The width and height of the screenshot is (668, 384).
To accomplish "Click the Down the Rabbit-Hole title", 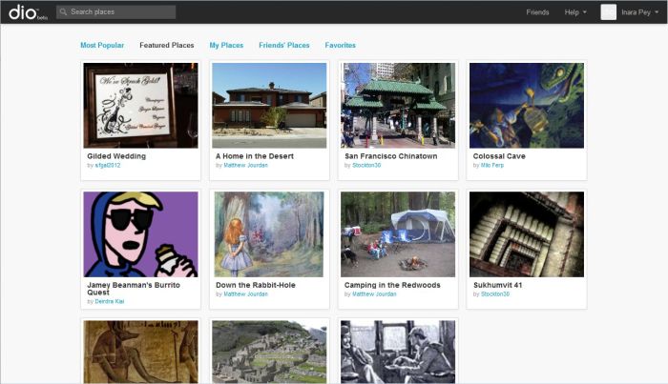I will (x=256, y=285).
